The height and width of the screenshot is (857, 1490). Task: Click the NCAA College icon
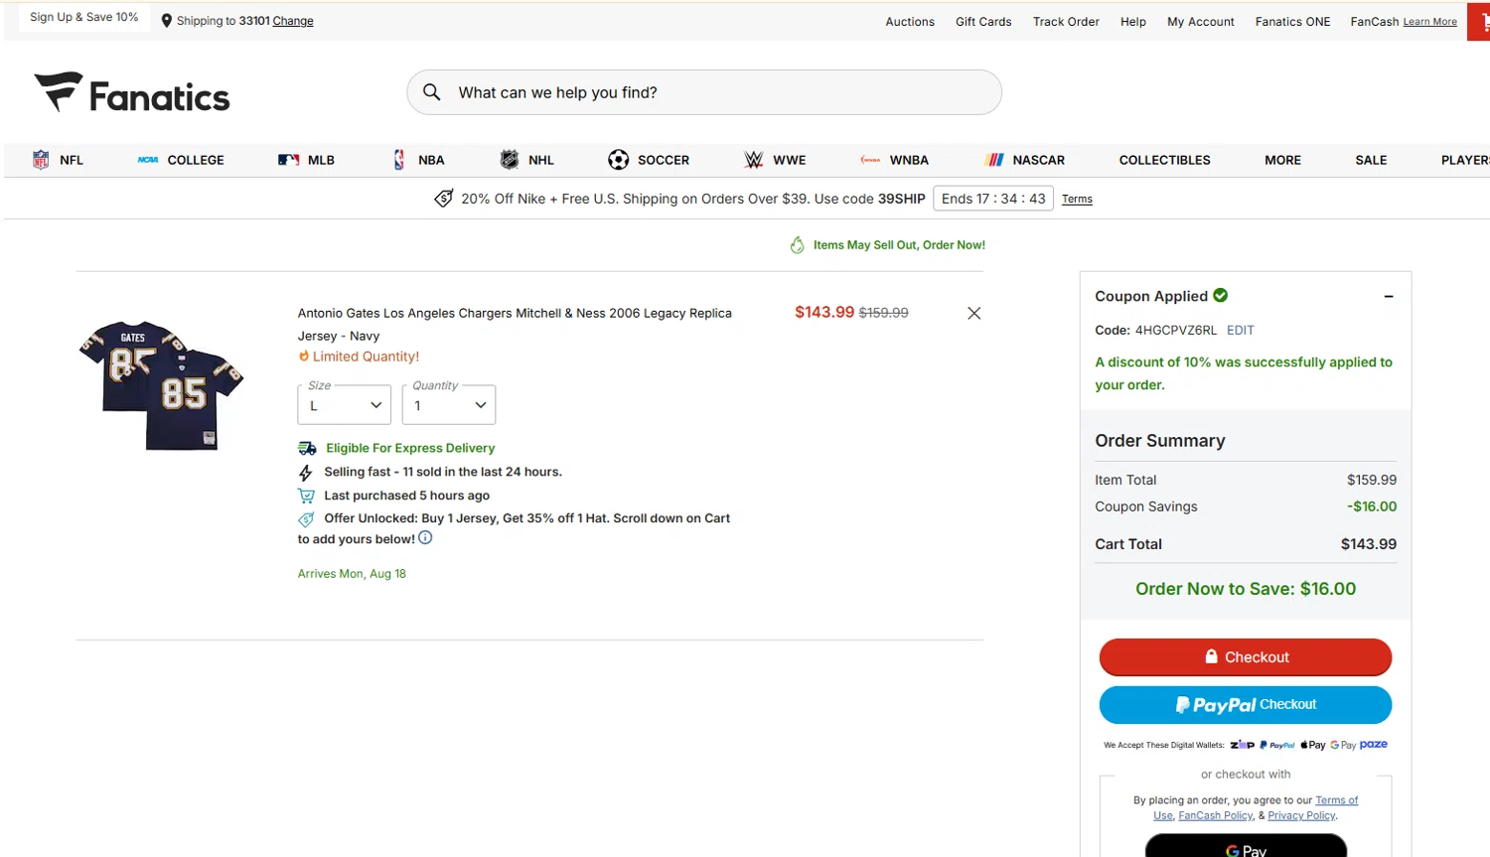coord(148,160)
